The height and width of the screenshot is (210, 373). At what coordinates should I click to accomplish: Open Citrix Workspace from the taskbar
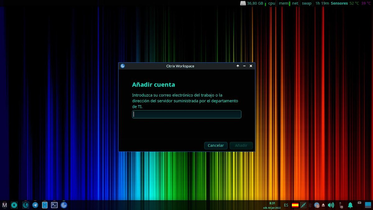64,205
